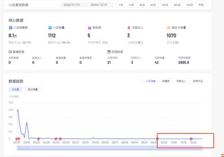Click the 平均件单价 72.8 text
The width and height of the screenshot is (224, 157).
98,43
